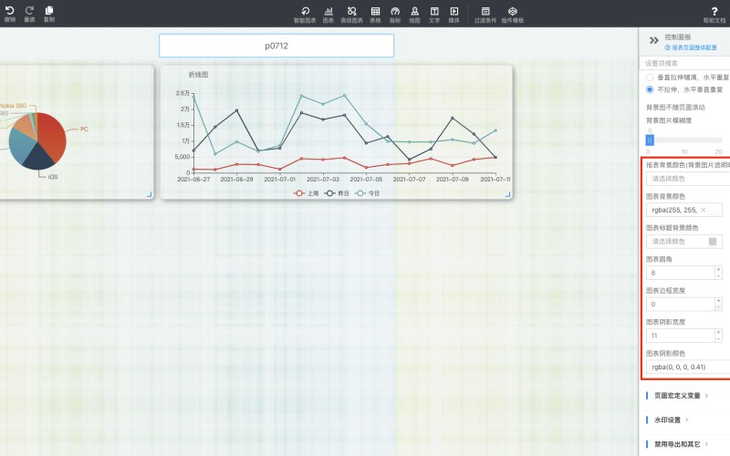
Task: Select 垂直拉伸铺满，水平重复 radio option
Action: coord(650,78)
